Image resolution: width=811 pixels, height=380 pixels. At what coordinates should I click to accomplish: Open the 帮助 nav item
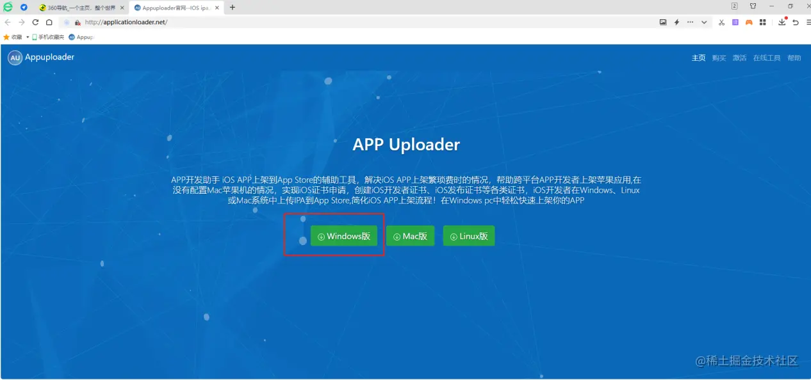[x=794, y=58]
